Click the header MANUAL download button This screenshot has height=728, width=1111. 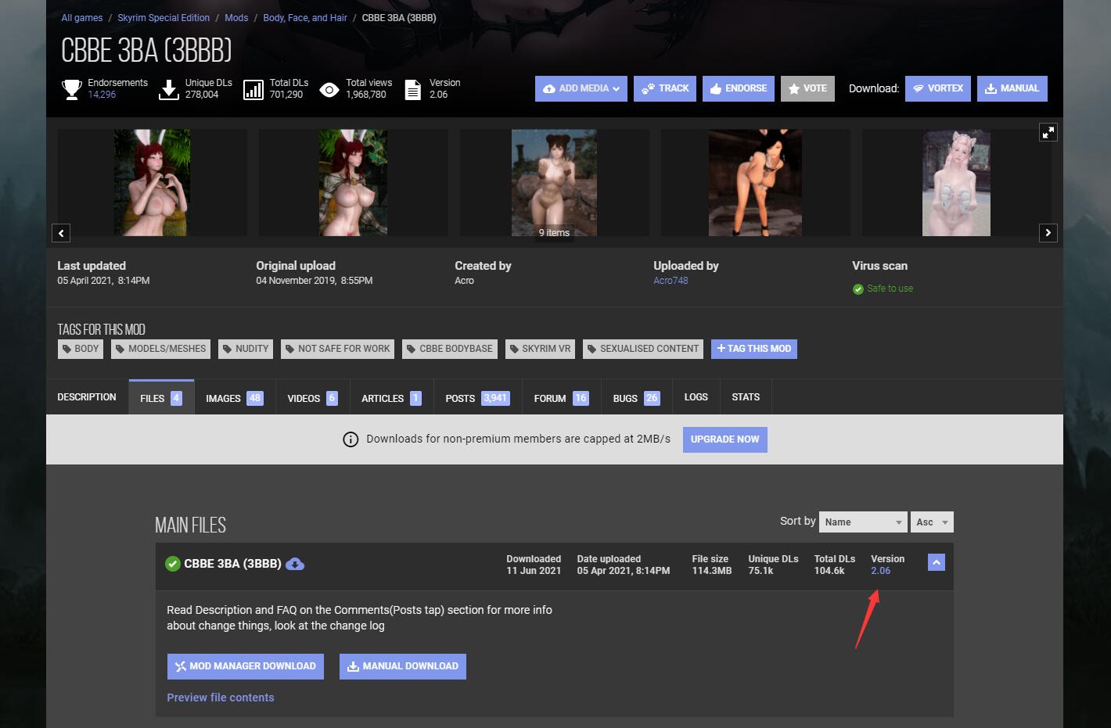tap(1012, 88)
